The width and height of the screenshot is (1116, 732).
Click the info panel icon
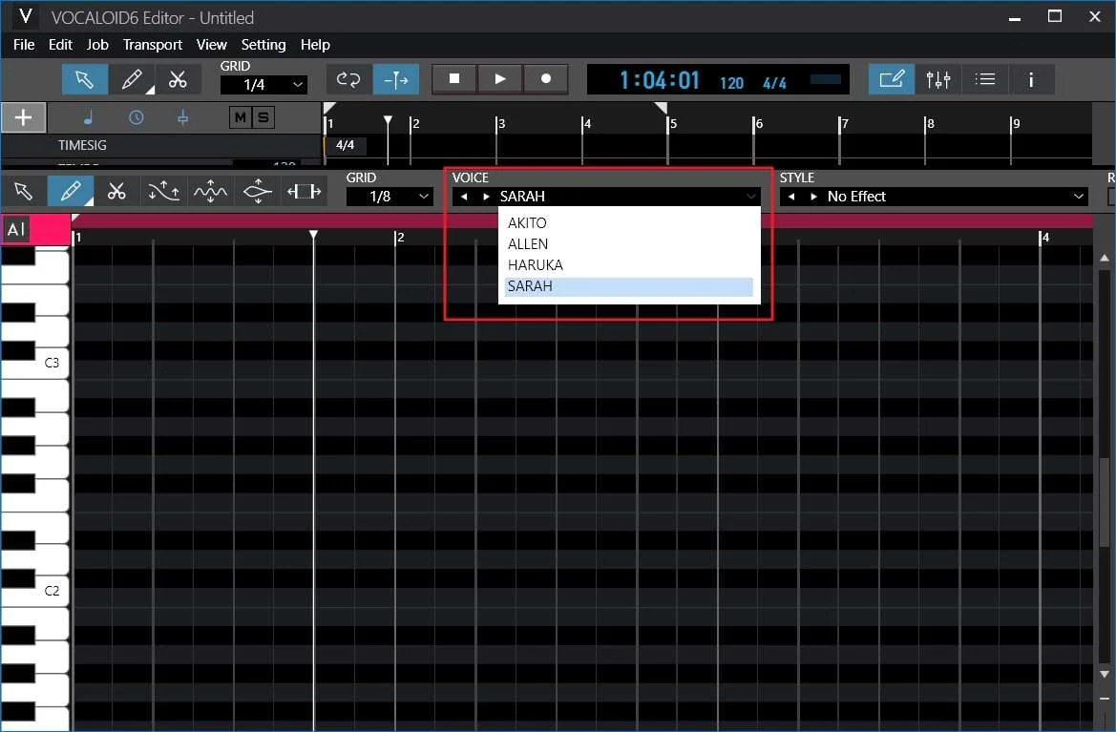tap(1031, 79)
